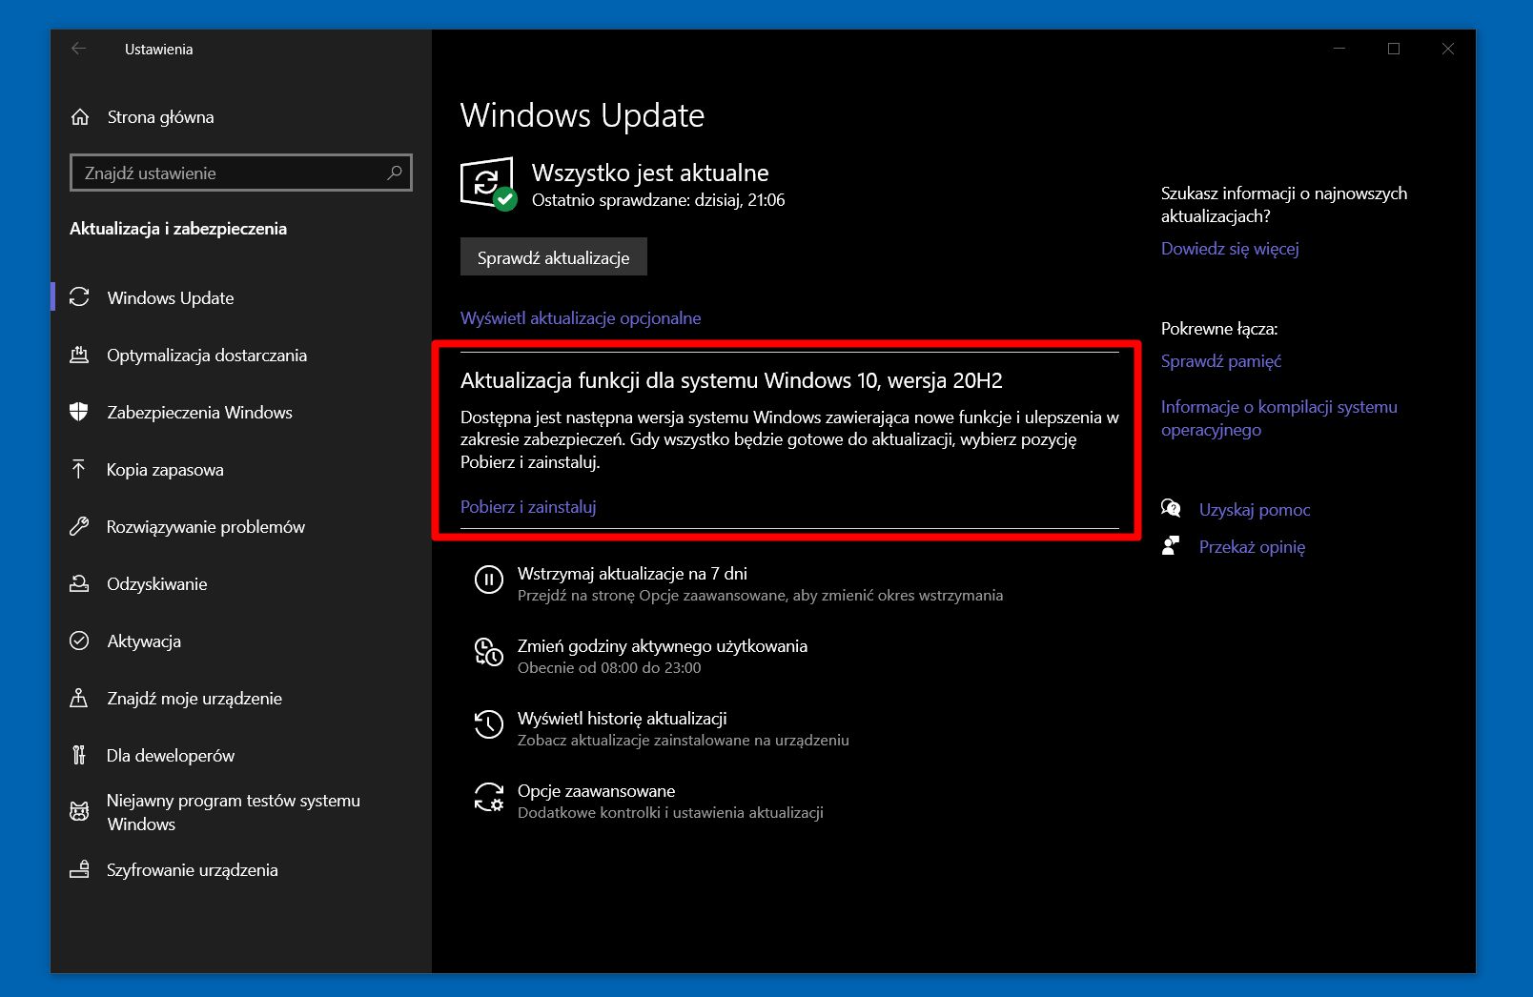
Task: Select Dla deweloperów in the sidebar
Action: [x=171, y=755]
